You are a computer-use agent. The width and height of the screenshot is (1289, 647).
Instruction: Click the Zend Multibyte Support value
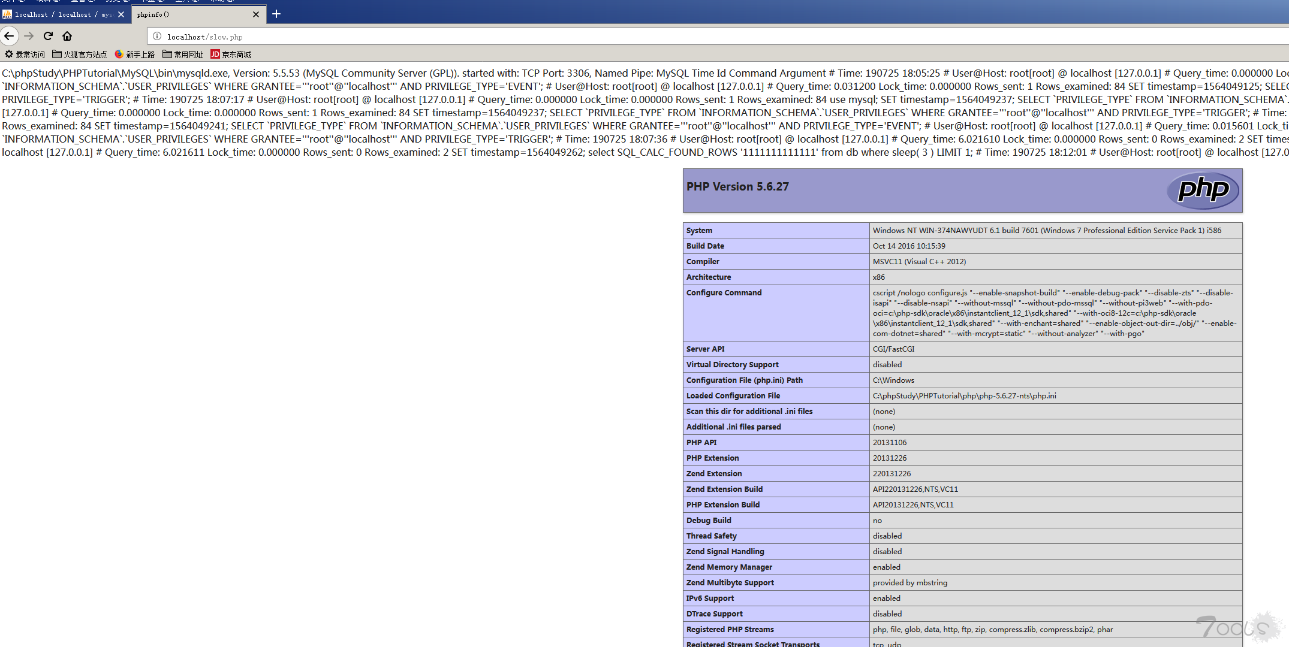click(910, 583)
